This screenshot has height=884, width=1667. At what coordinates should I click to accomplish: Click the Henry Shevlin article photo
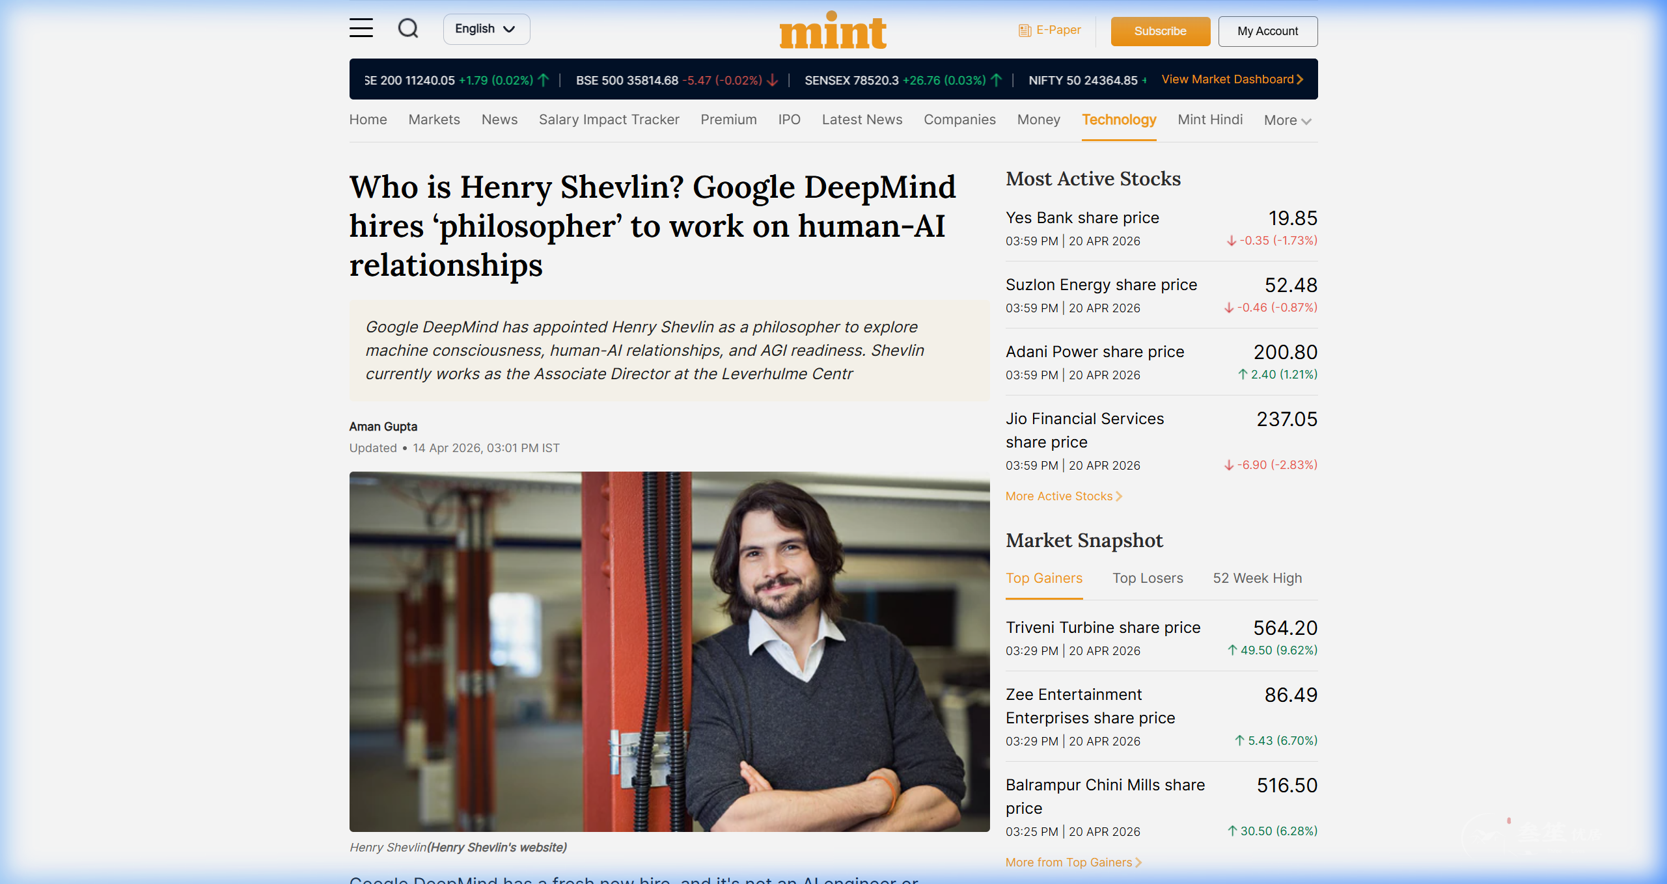tap(669, 652)
